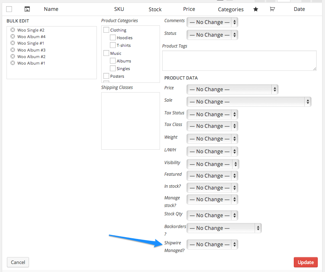Screen dimensions: 325x272
Task: Open the Status dropdown
Action: click(x=212, y=34)
